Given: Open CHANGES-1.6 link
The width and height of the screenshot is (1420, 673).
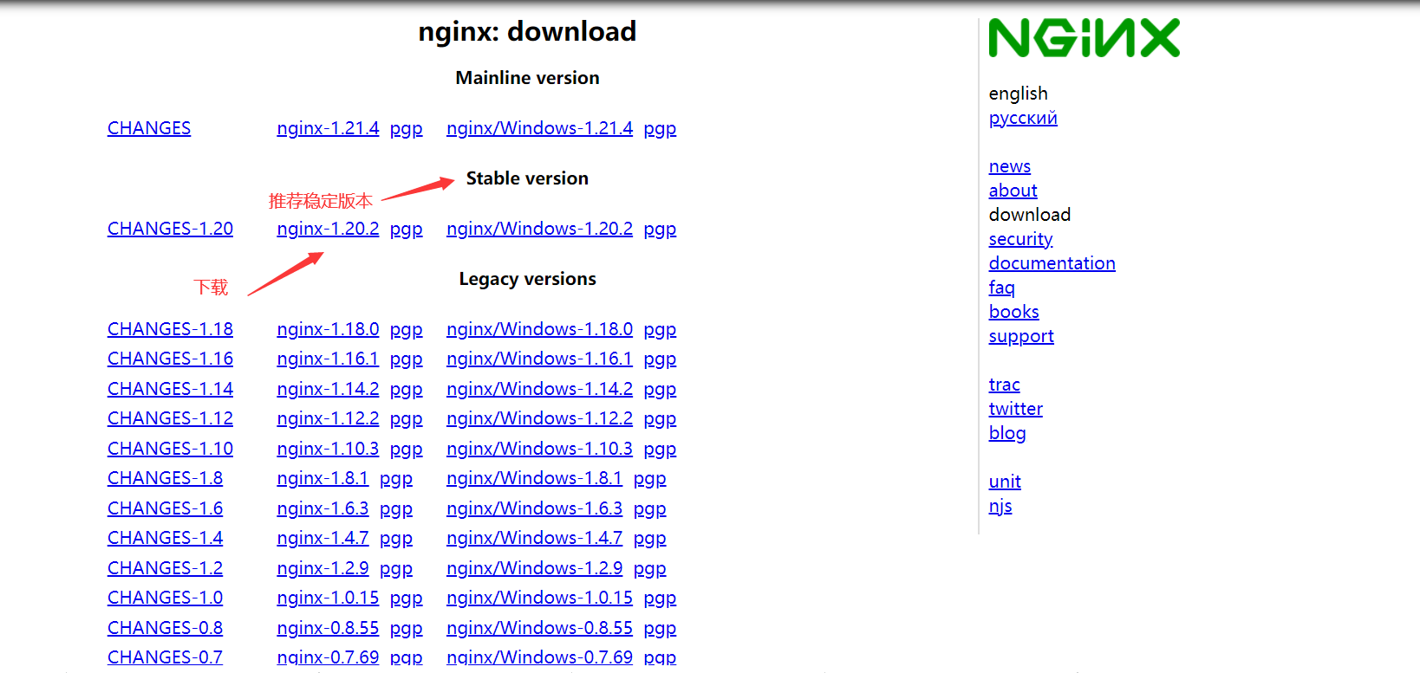Looking at the screenshot, I should tap(165, 508).
